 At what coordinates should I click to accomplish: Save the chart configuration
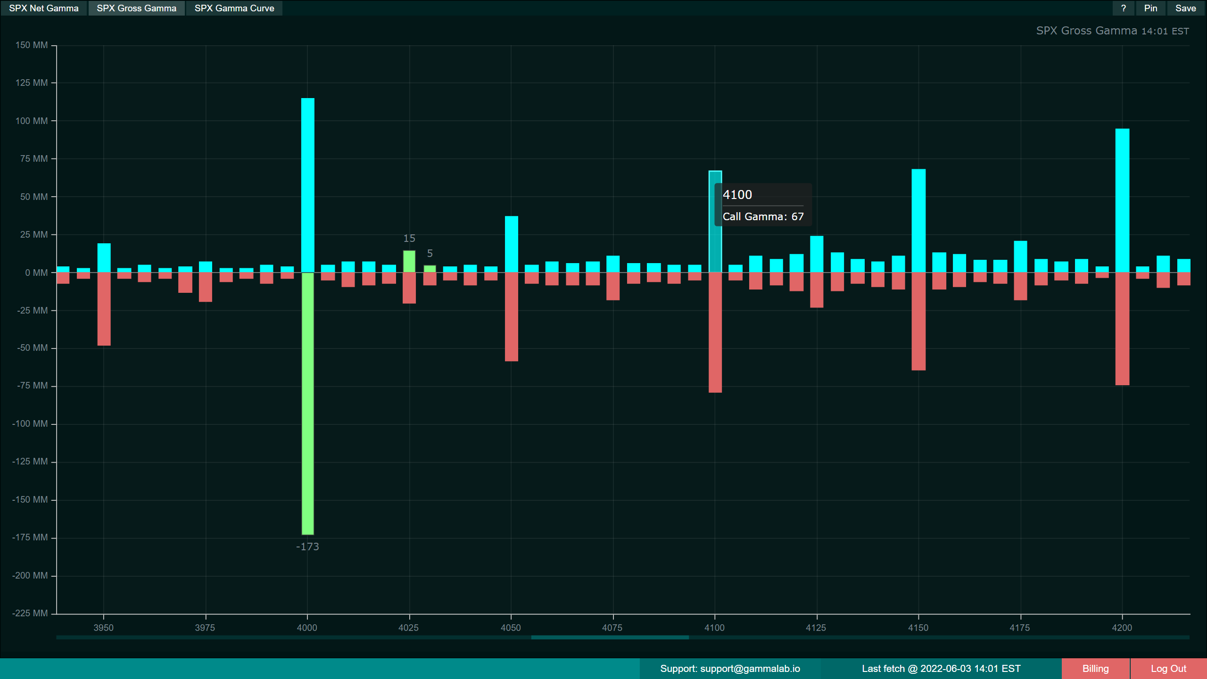point(1185,8)
